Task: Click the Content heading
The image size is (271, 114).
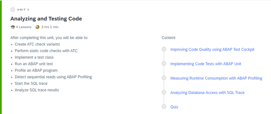Action: pos(168,38)
